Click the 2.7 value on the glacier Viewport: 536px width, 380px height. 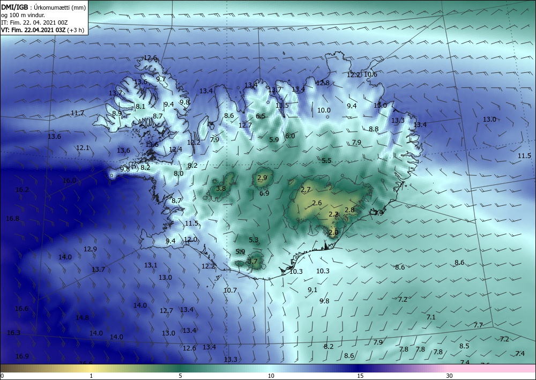coord(306,190)
